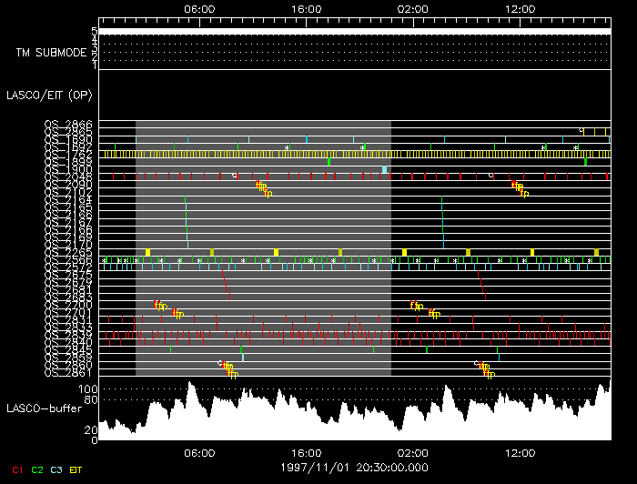
Task: Click the 02:00 label on bottom axis
Action: pyautogui.click(x=413, y=452)
